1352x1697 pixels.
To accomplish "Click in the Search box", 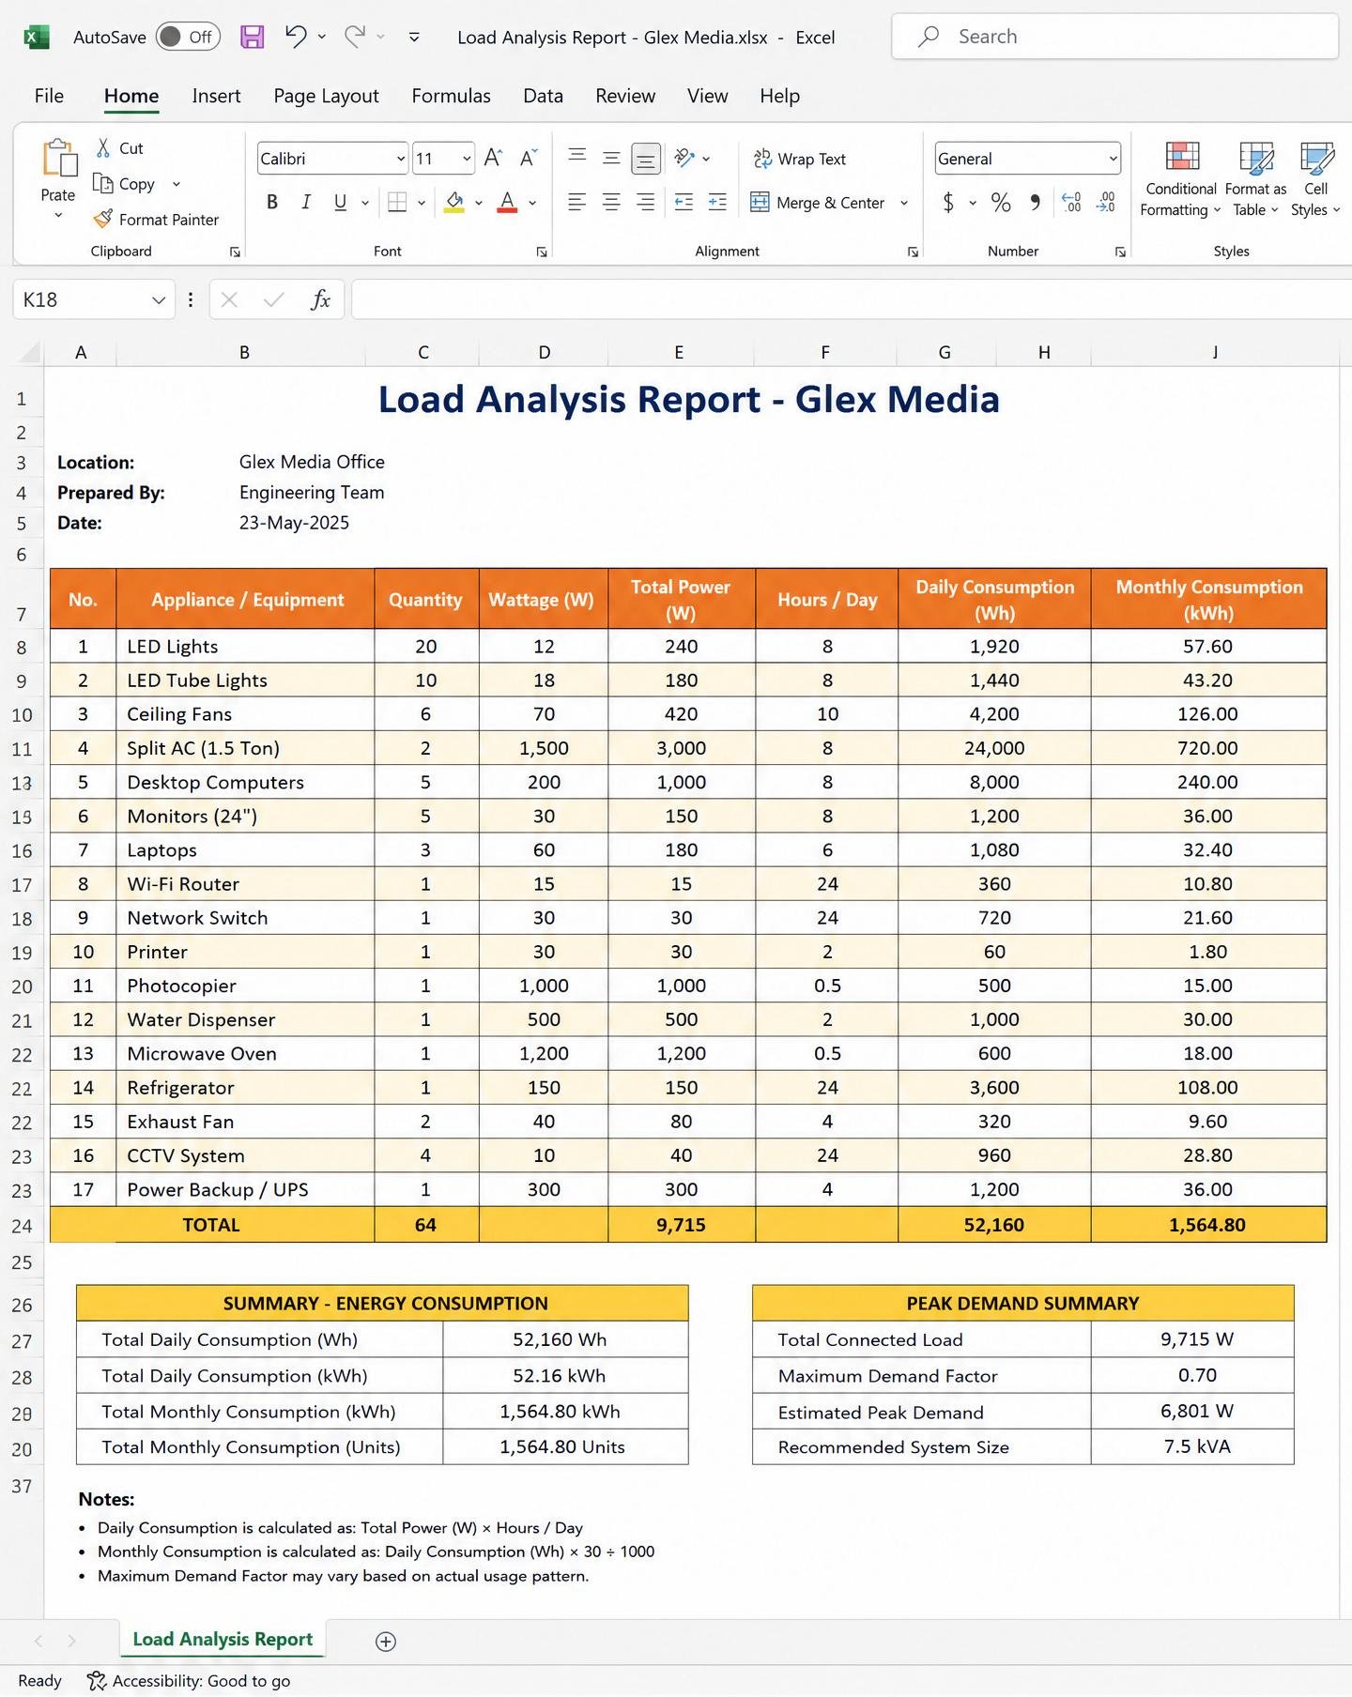I will (x=1114, y=37).
